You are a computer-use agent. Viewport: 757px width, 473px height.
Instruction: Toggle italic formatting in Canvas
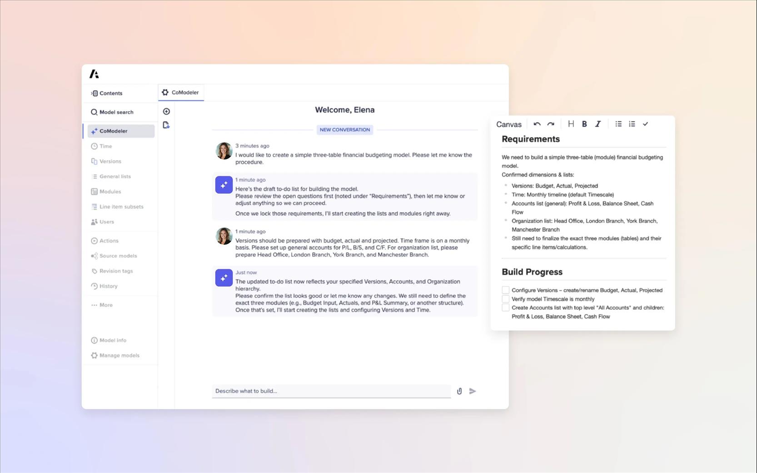click(598, 124)
